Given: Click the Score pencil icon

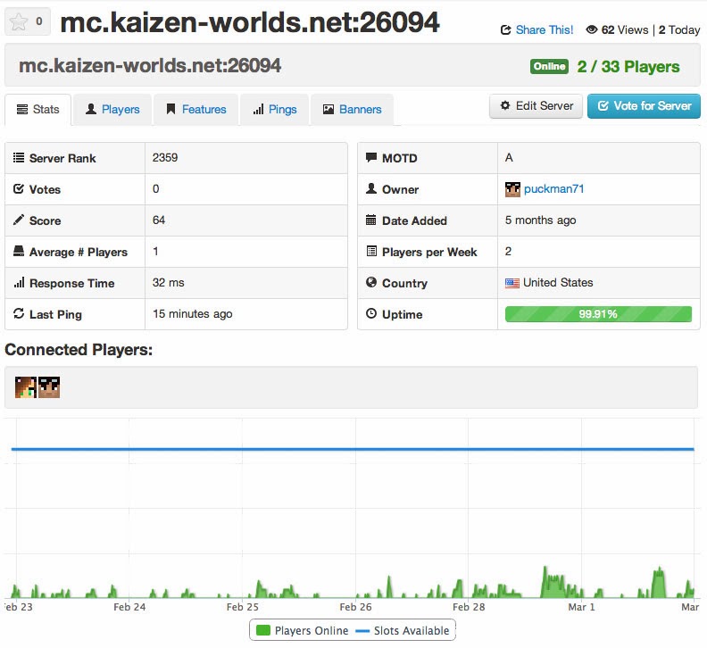Looking at the screenshot, I should (x=19, y=220).
